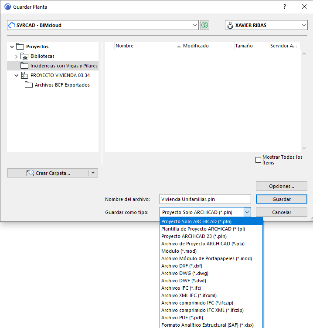Select Archivo PDF (*.pdf) type
Image resolution: width=313 pixels, height=328 pixels.
click(211, 318)
